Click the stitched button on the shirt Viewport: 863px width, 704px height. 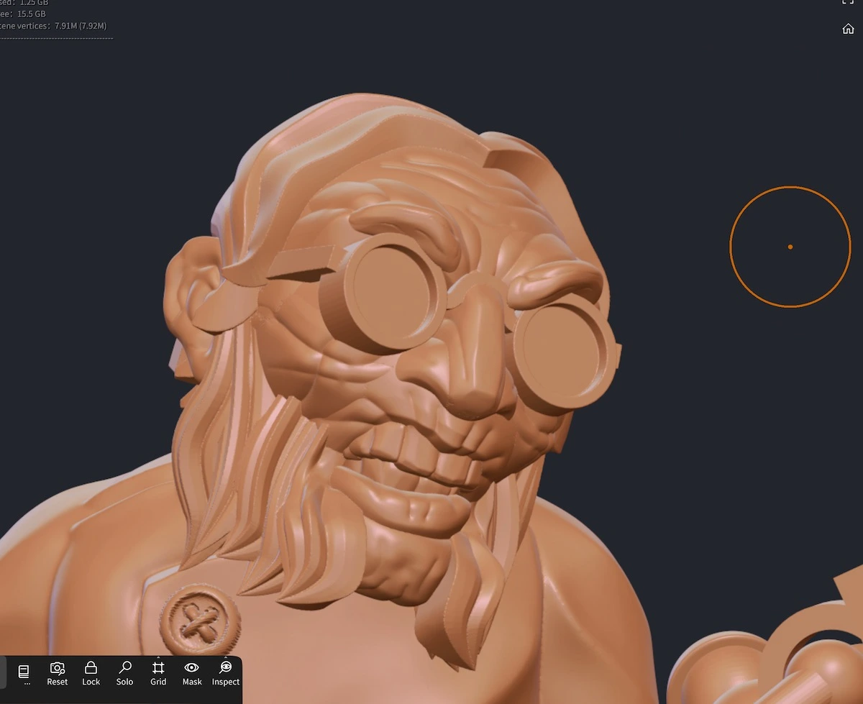200,620
